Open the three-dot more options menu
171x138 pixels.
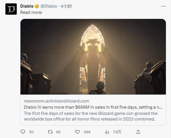163,6
